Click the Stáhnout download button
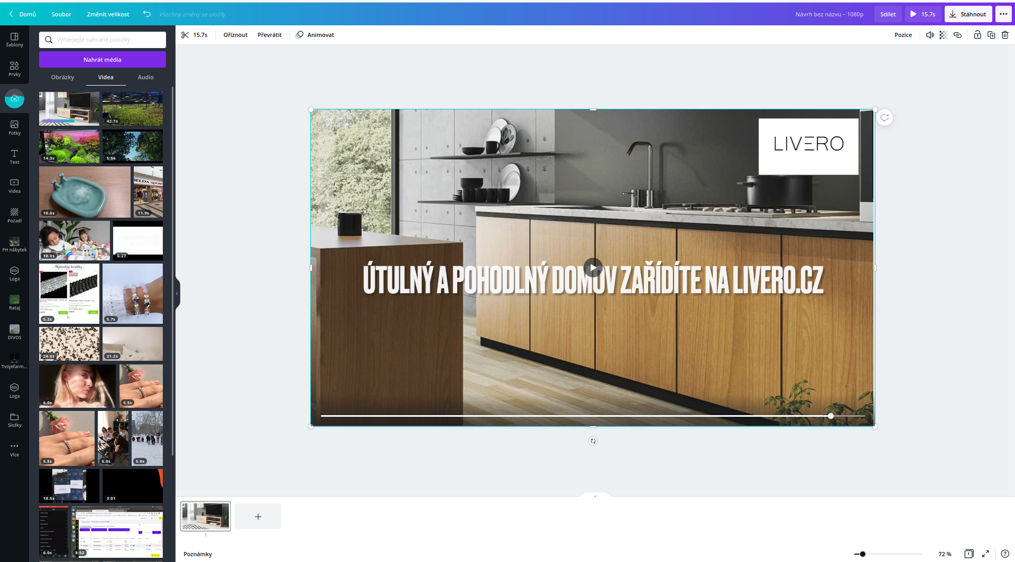1015x562 pixels. tap(968, 14)
